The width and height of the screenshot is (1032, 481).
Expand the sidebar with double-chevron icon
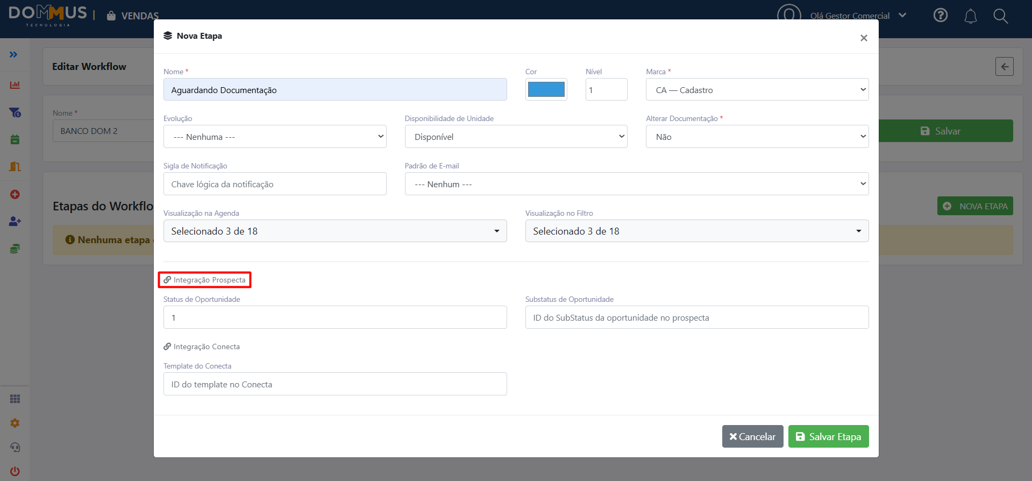(x=13, y=54)
